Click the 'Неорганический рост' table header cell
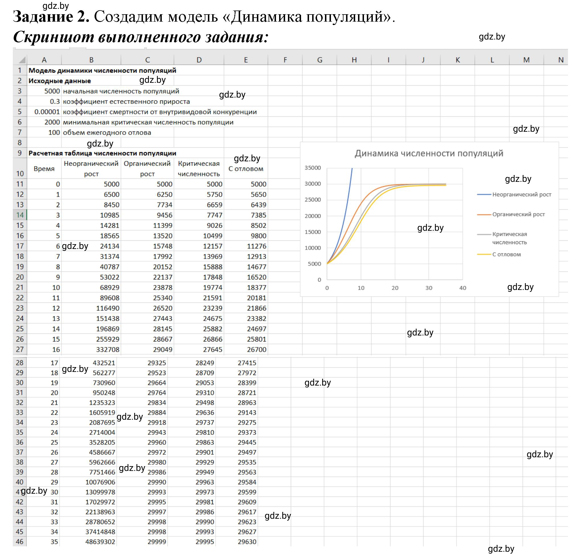 [x=91, y=169]
